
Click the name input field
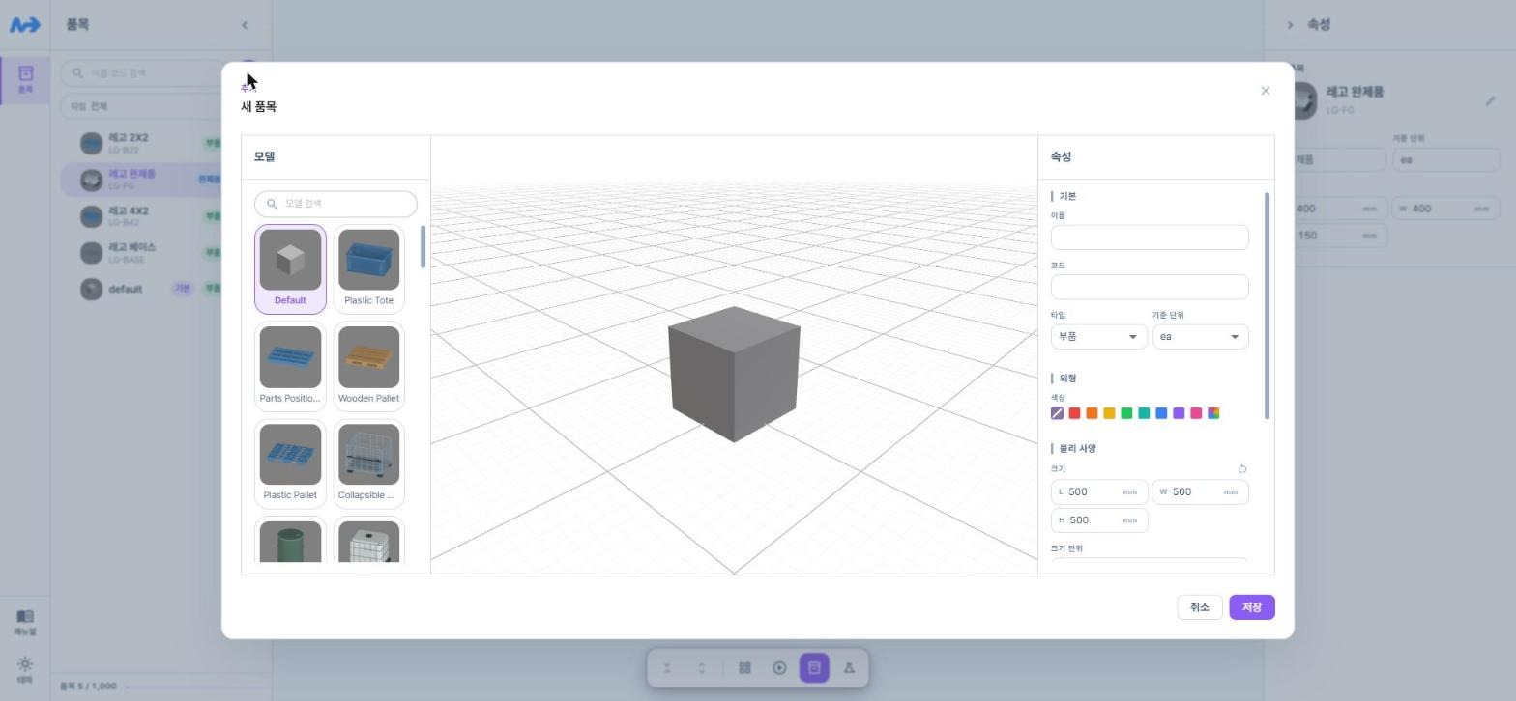pos(1150,238)
